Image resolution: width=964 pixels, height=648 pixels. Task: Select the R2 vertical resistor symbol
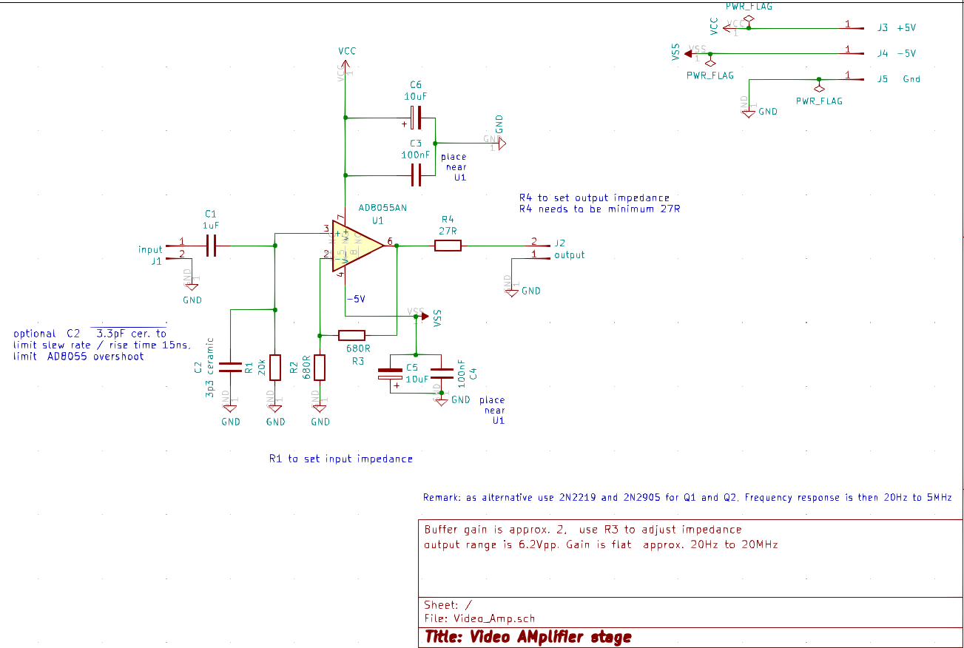coord(320,368)
